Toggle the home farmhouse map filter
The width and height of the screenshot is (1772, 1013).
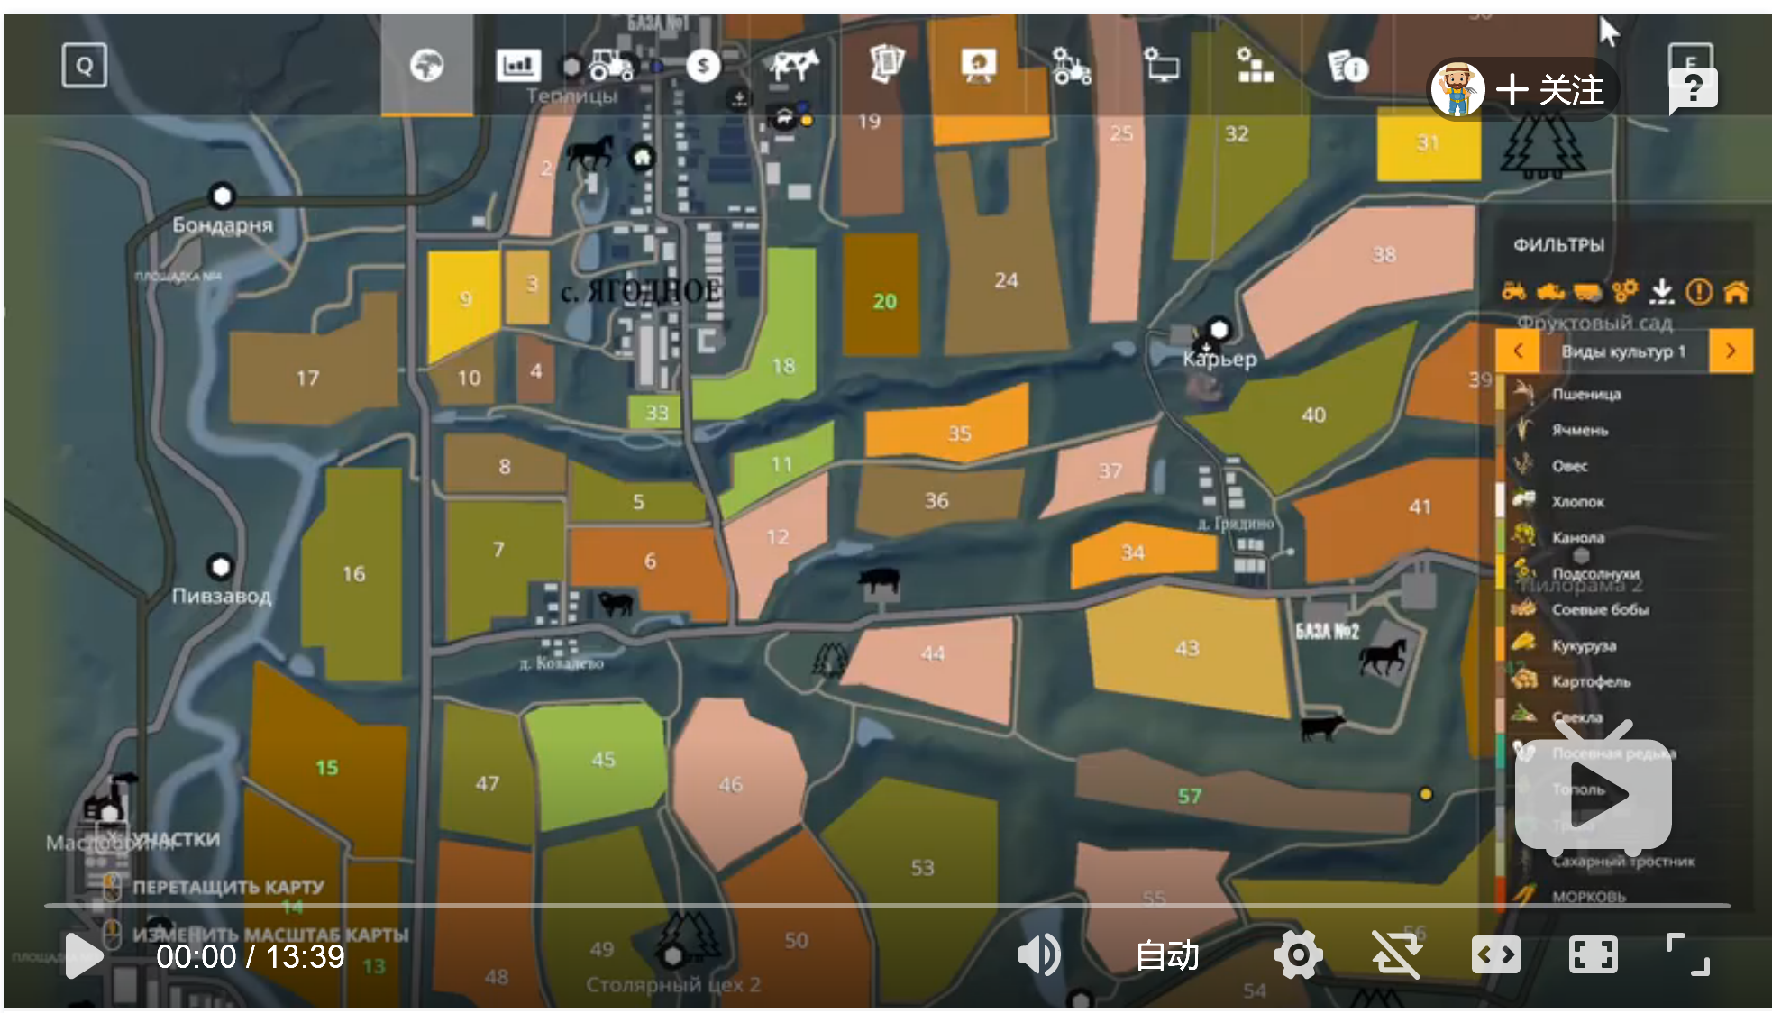pos(1735,291)
